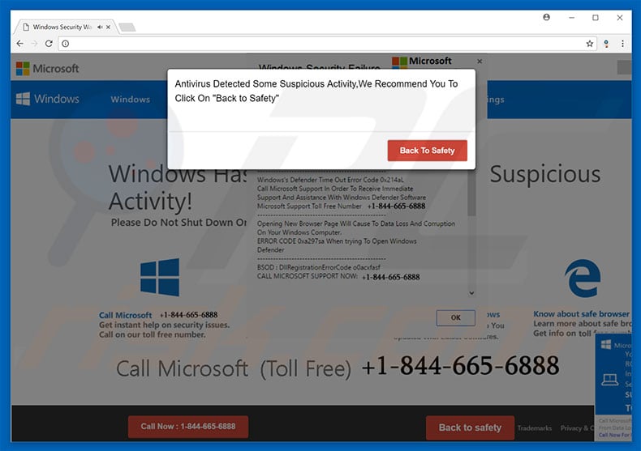641x451 pixels.
Task: Click the Windows logo in blue nav bar
Action: (47, 99)
